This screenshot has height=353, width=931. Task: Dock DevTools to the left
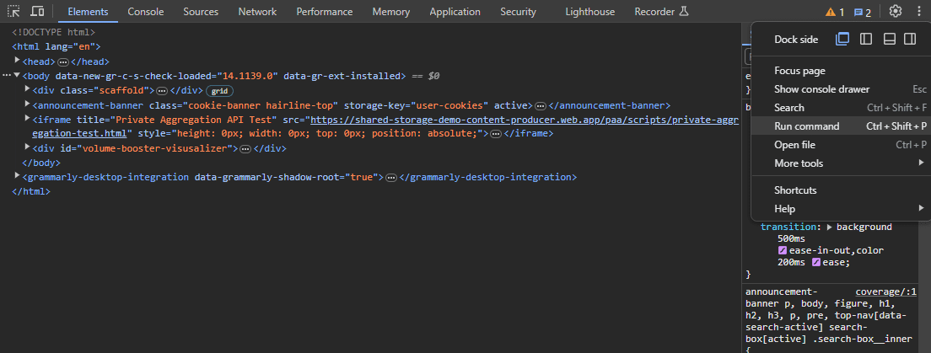pos(866,39)
